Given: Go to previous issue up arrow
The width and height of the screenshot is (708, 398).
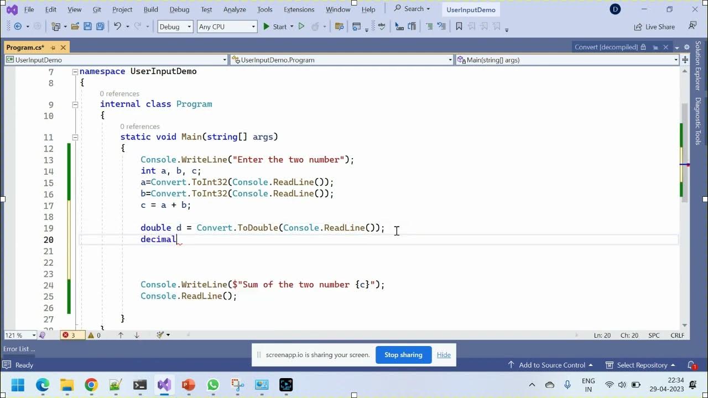Looking at the screenshot, I should click(121, 335).
